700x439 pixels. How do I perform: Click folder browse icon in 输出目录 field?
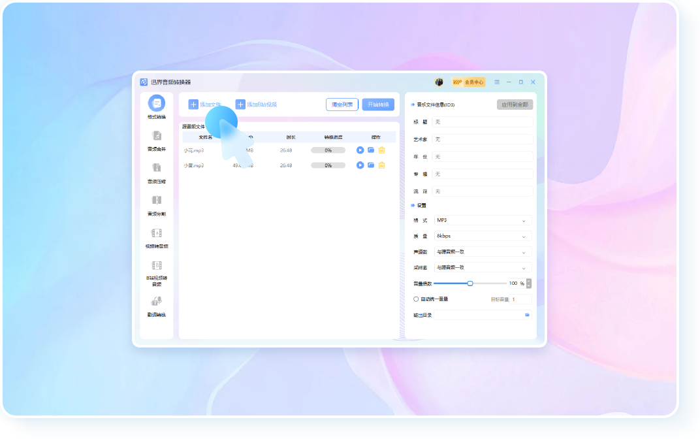pyautogui.click(x=527, y=316)
